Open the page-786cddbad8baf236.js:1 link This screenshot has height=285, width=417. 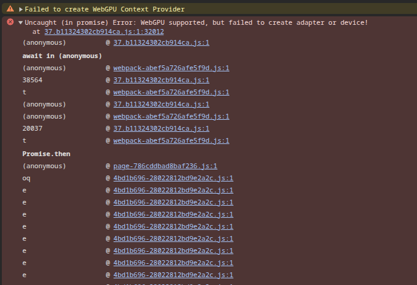tap(165, 166)
